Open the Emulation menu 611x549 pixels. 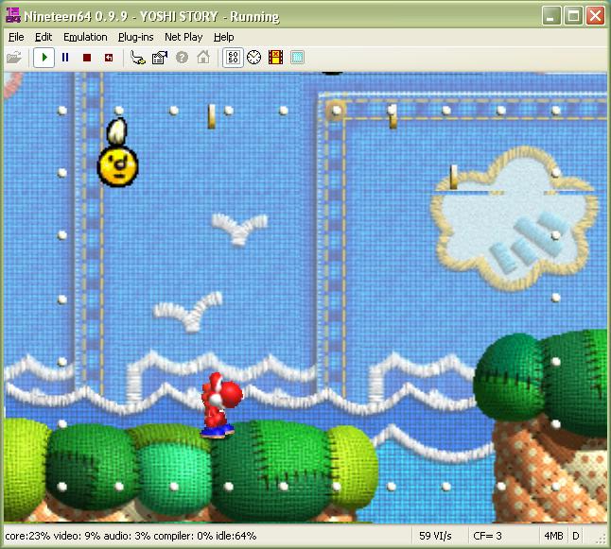coord(85,37)
